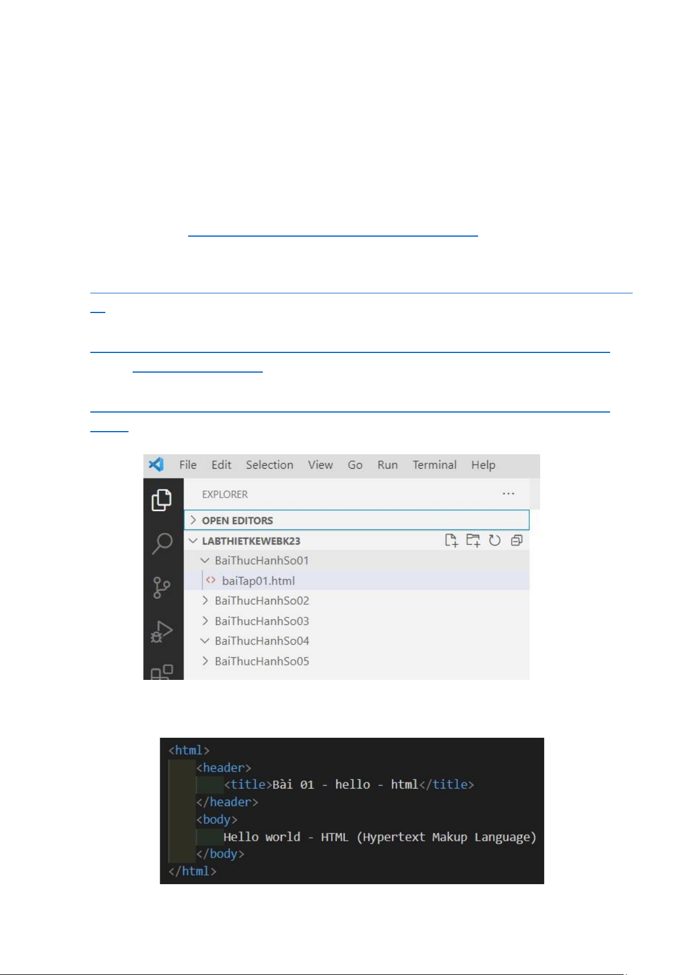This screenshot has height=975, width=690.
Task: Select the BaiThucHanhSo02 folder name
Action: tap(262, 600)
